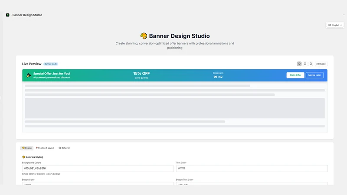This screenshot has width=347, height=195.
Task: Edit the Text Color input field
Action: point(252,168)
